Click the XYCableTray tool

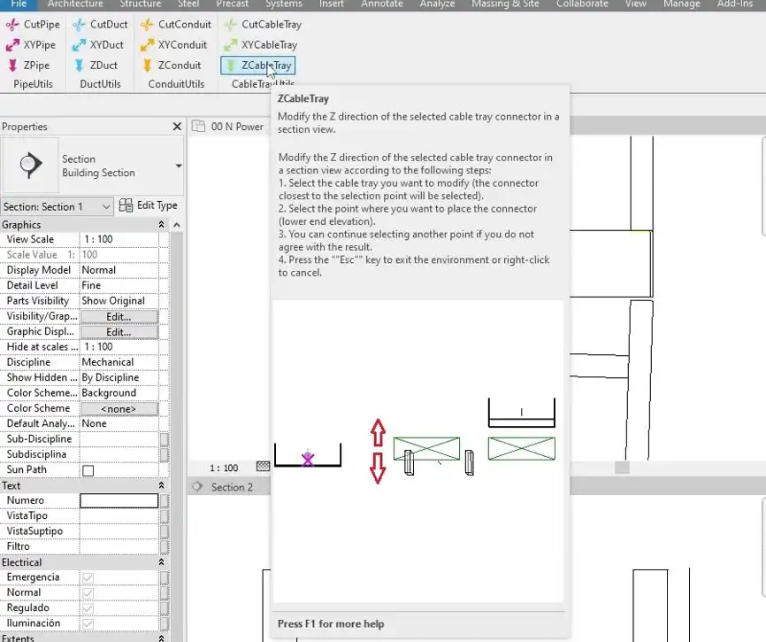click(x=260, y=45)
